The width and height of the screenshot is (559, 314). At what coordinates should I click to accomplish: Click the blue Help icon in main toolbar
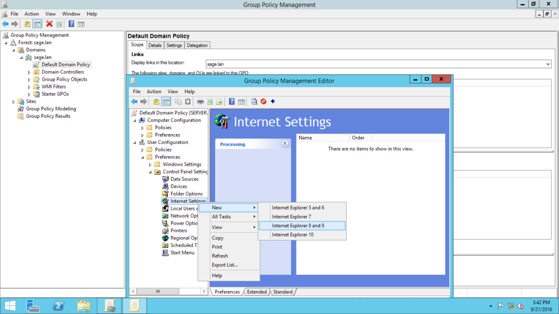pos(71,24)
